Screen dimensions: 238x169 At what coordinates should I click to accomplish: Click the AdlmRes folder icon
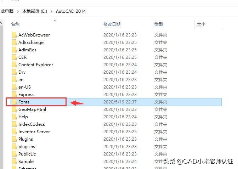[14, 50]
